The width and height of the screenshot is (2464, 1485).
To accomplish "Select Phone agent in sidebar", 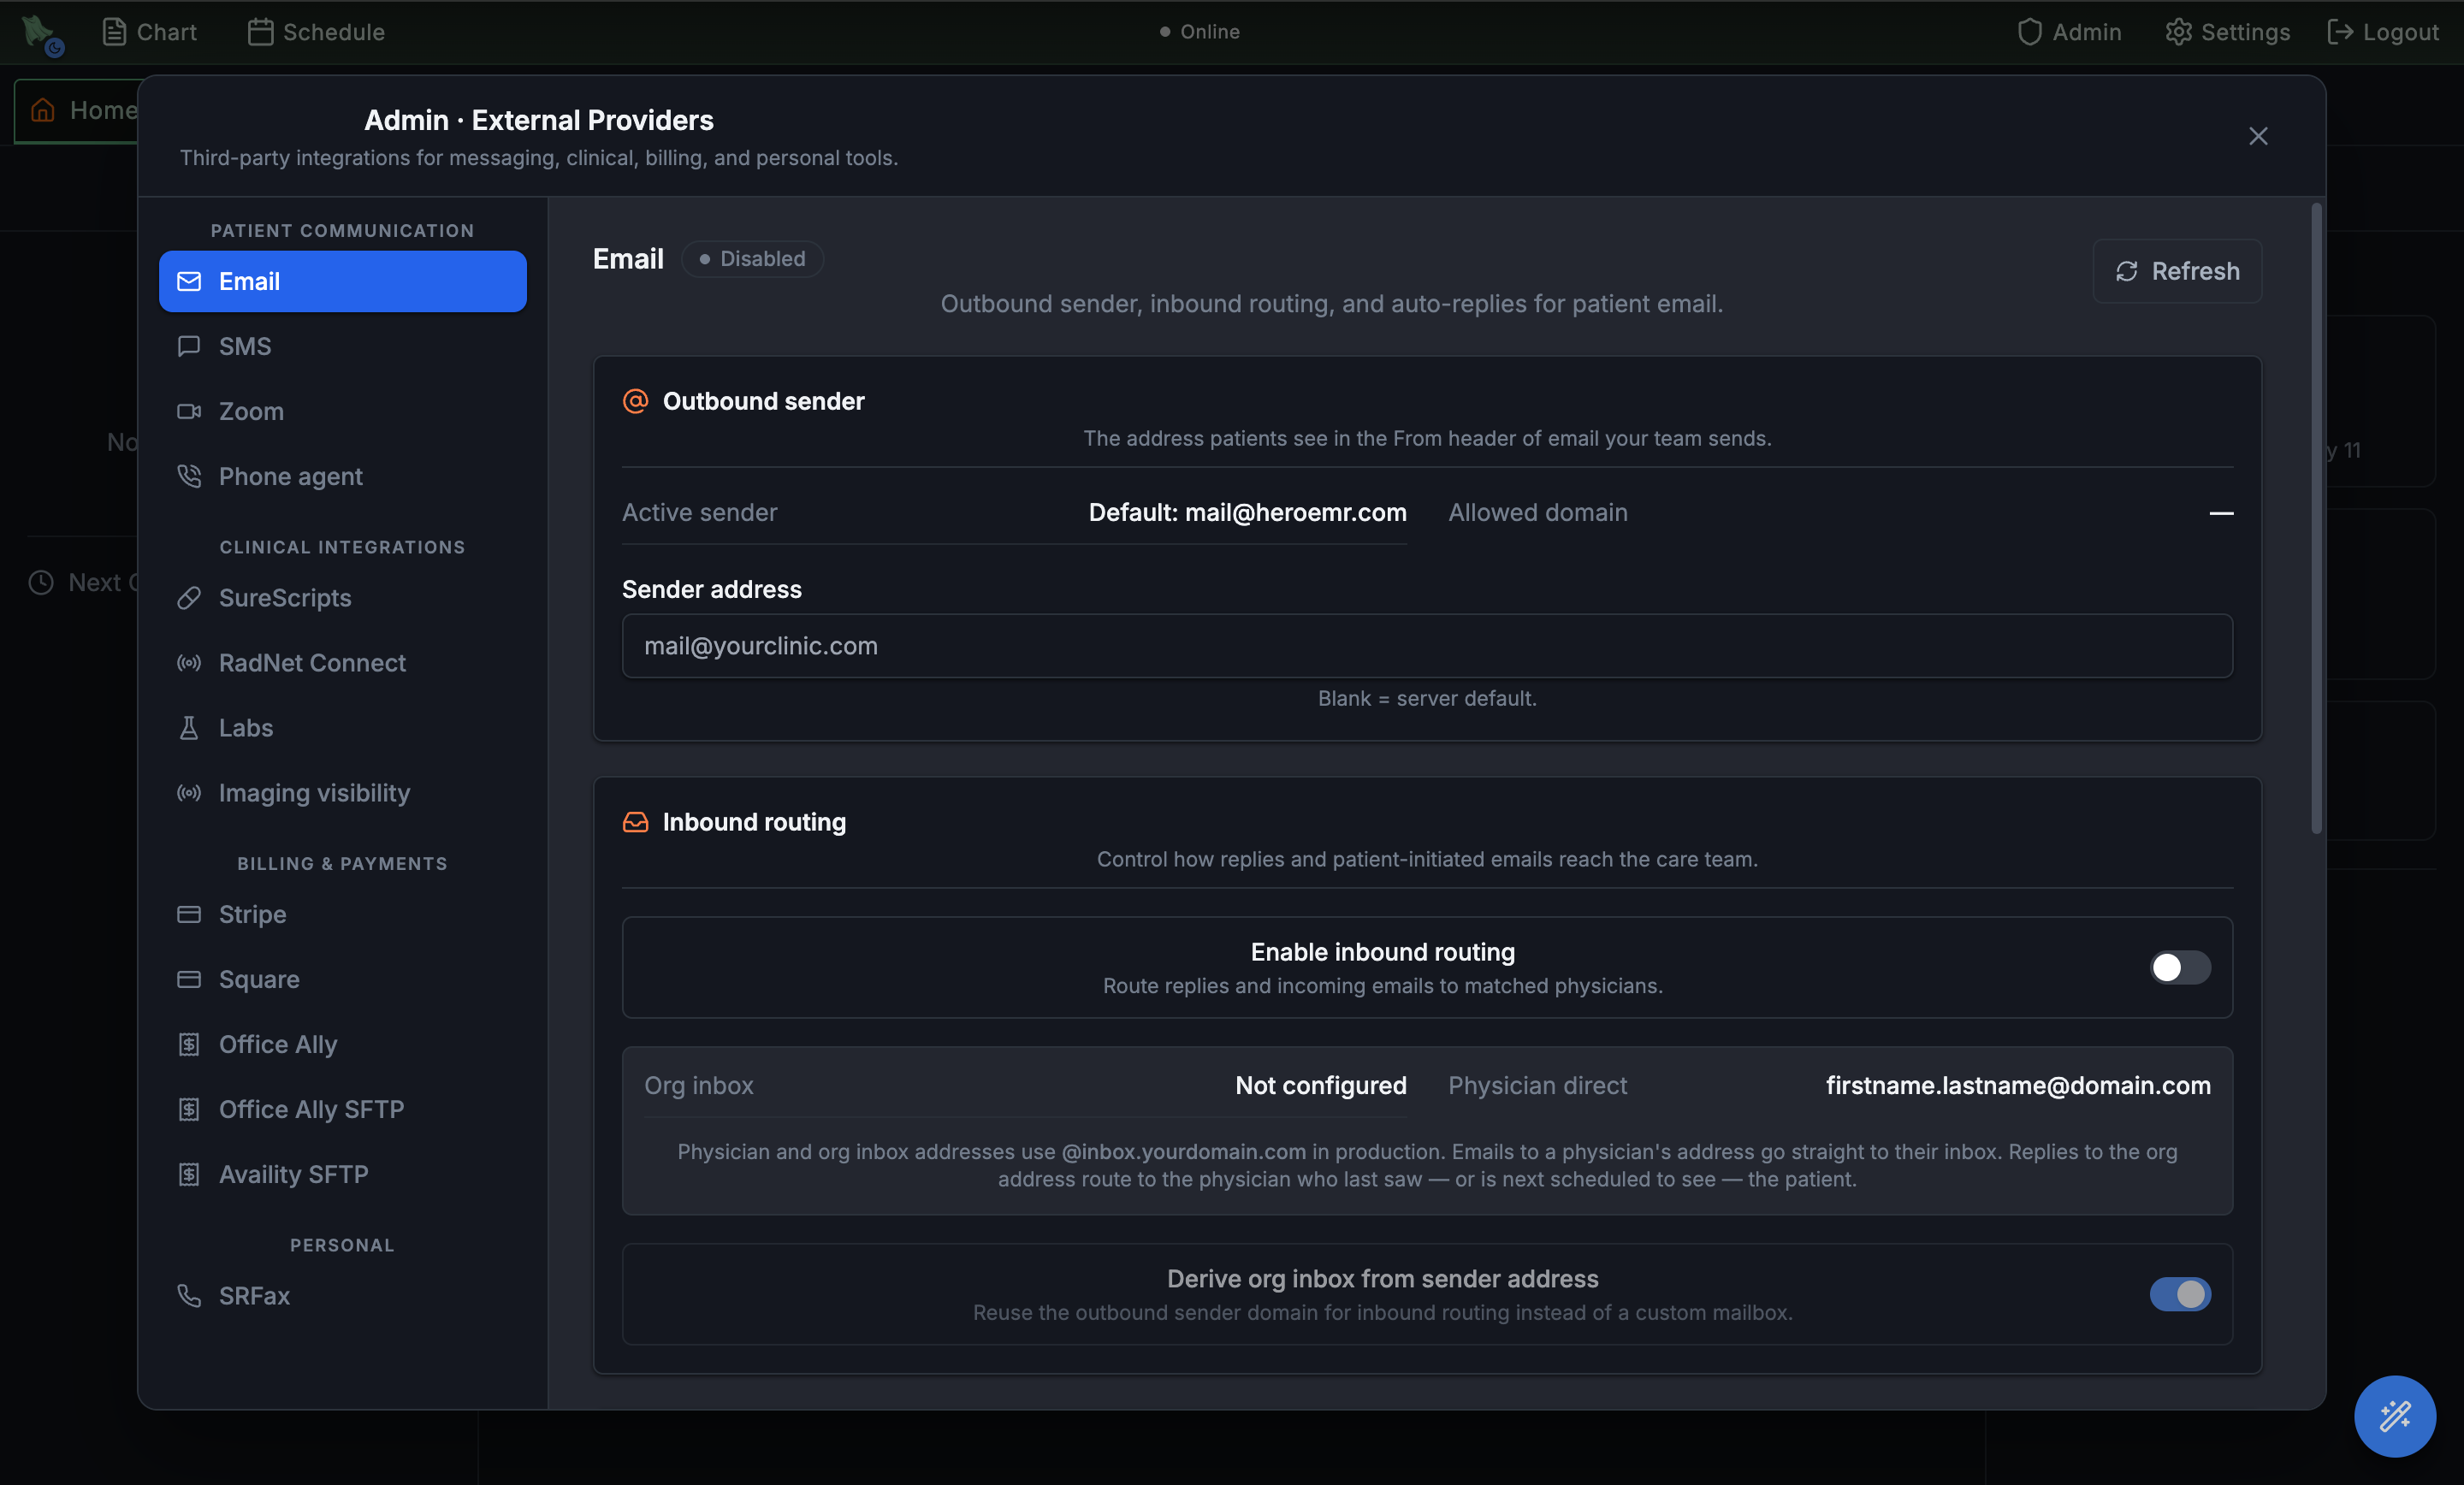I will (x=343, y=476).
